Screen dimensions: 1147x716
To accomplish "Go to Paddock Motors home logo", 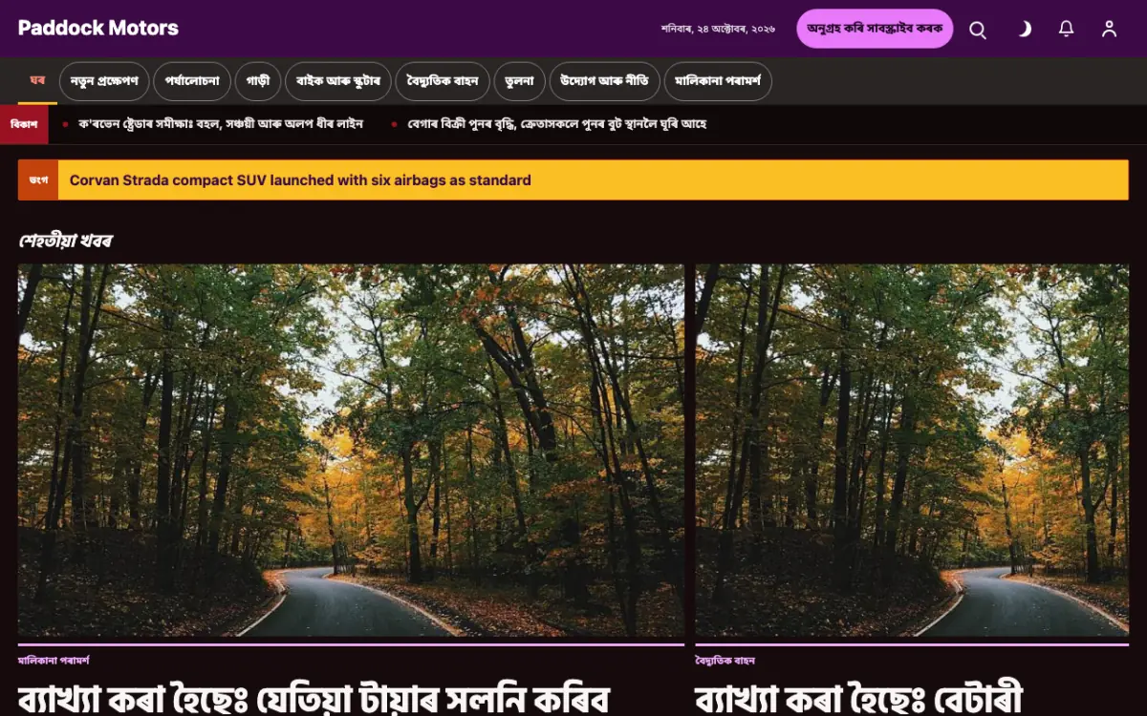I will pyautogui.click(x=98, y=29).
